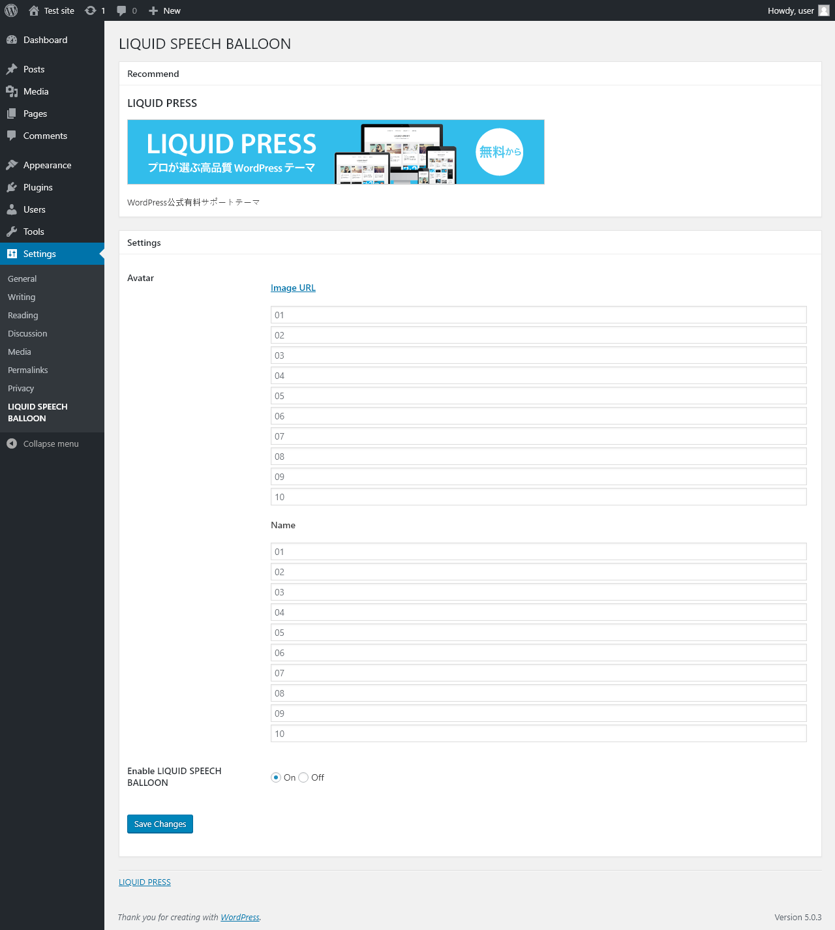This screenshot has height=930, width=835.
Task: Go to the Tools menu label
Action: (34, 232)
